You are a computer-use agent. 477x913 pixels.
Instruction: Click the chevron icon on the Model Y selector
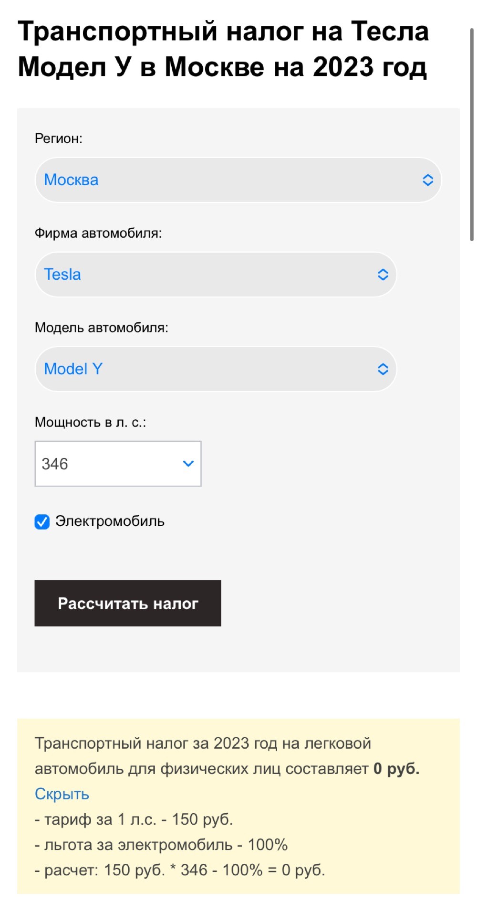click(383, 369)
